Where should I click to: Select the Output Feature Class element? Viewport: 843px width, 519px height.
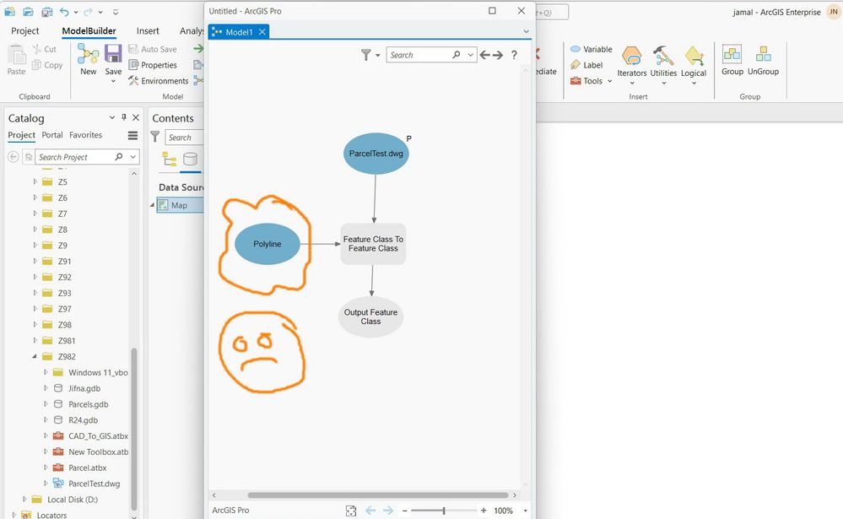click(x=370, y=316)
